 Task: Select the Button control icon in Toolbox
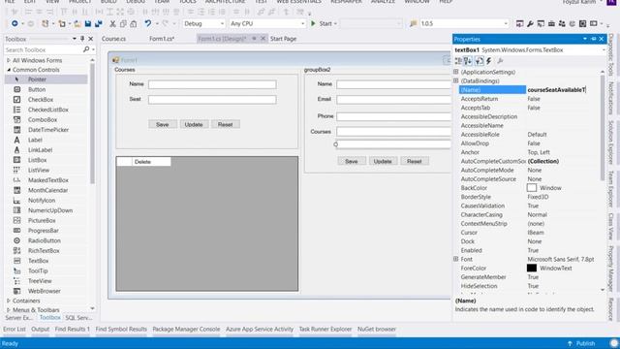[x=17, y=89]
